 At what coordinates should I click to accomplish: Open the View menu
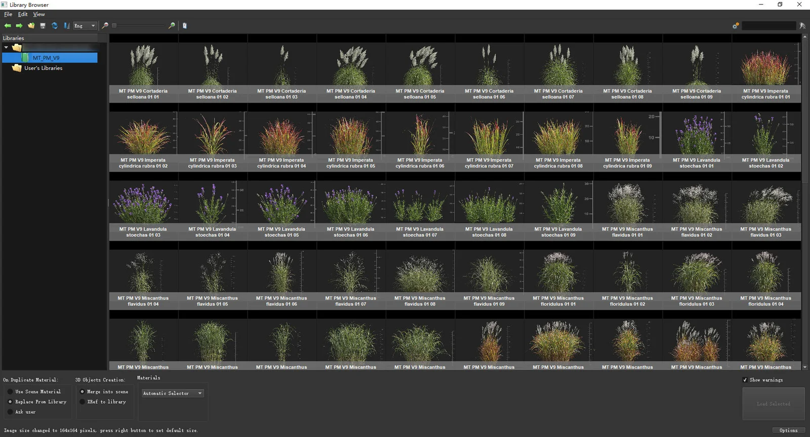point(39,14)
